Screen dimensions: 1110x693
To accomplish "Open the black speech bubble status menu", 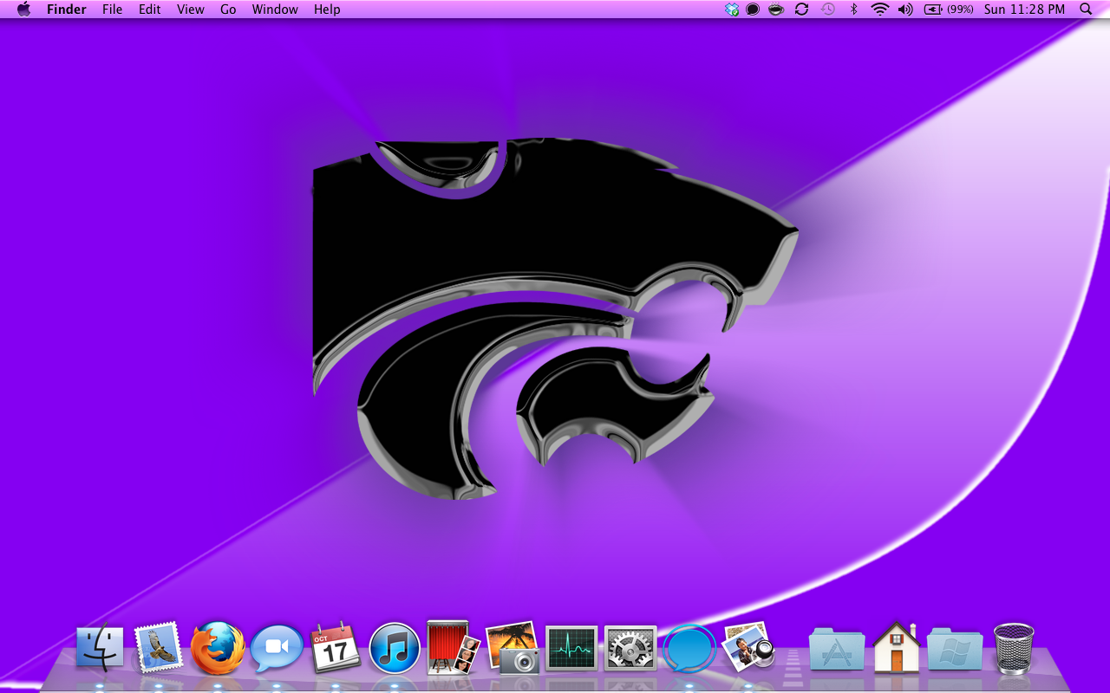I will [x=753, y=10].
